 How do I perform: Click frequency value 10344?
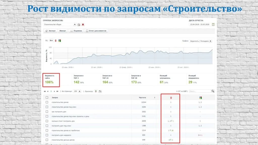pyautogui.click(x=144, y=102)
